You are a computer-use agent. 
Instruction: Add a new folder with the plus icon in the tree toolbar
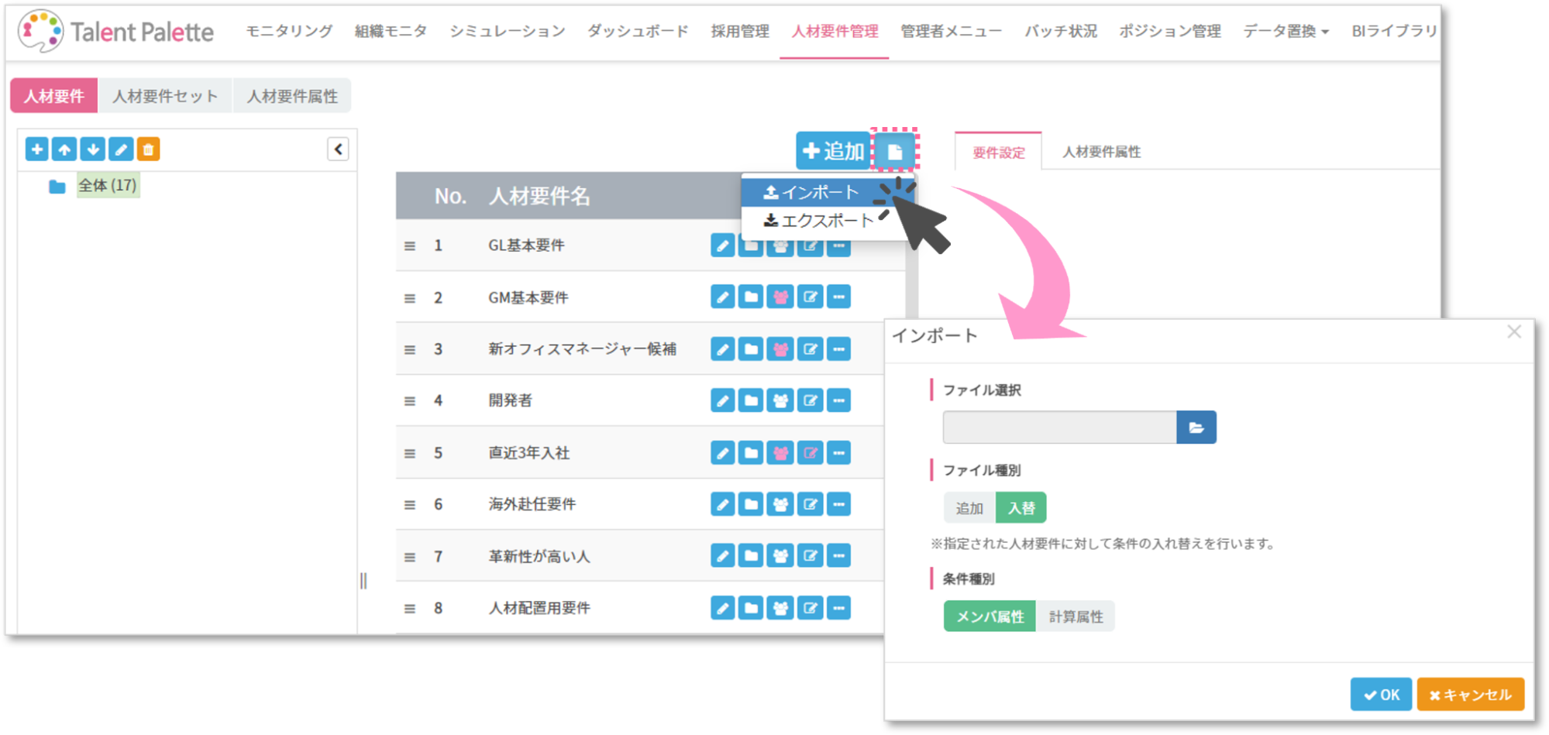pos(36,149)
